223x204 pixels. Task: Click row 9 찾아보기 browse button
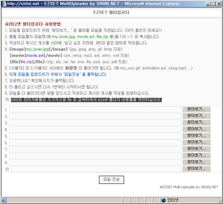[x=196, y=162]
